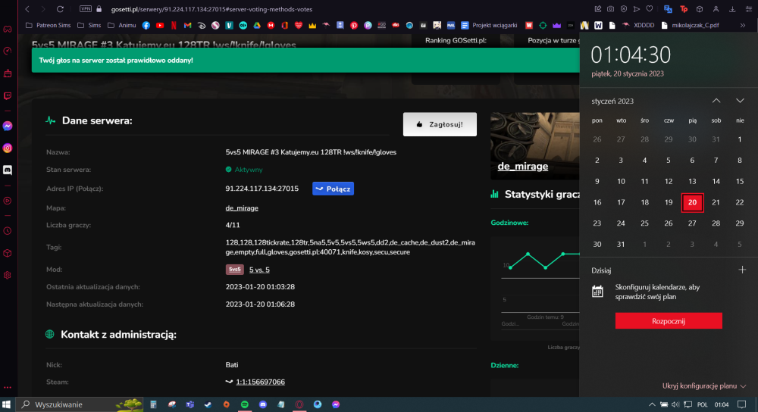758x412 pixels.
Task: Click the Wyszukiwanie taskbar search box
Action: coord(80,404)
